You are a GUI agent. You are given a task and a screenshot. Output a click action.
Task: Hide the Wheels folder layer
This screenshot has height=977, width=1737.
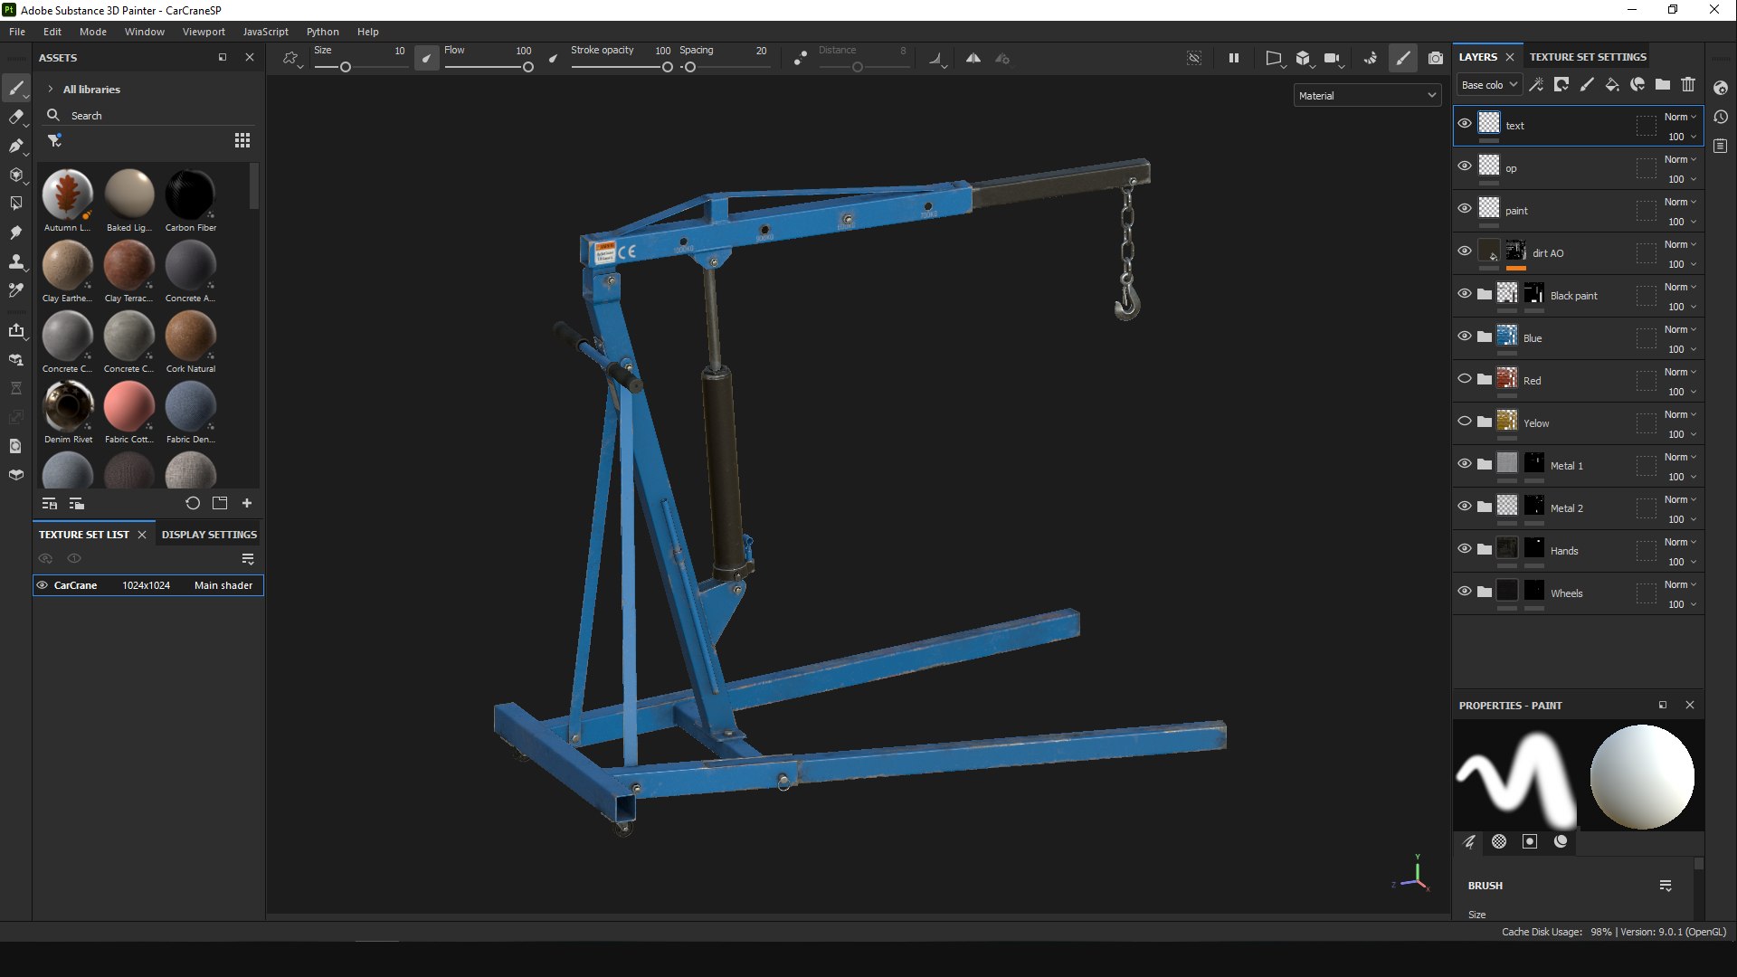1465,592
